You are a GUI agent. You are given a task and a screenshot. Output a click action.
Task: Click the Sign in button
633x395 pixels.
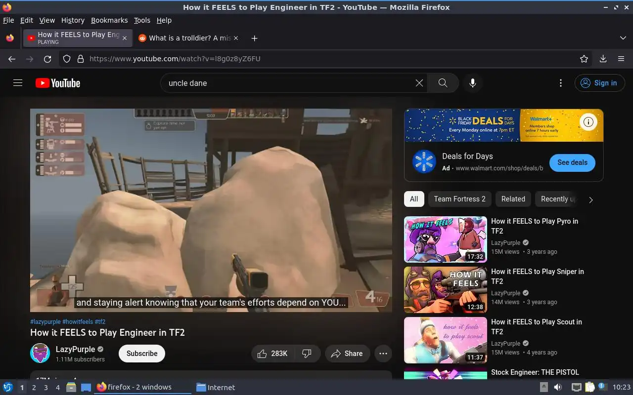[x=599, y=83]
